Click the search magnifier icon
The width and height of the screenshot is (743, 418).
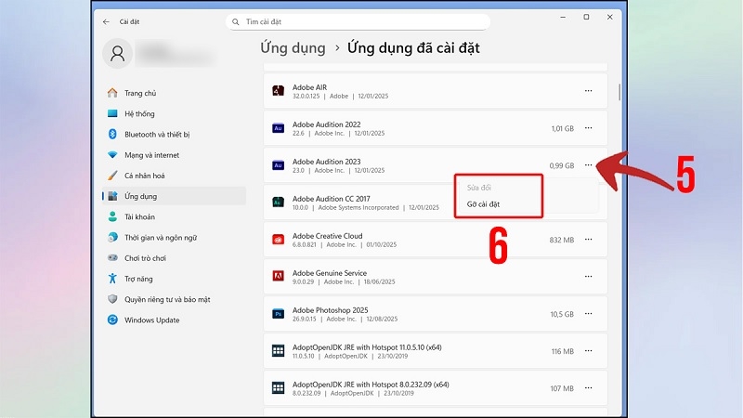[236, 21]
